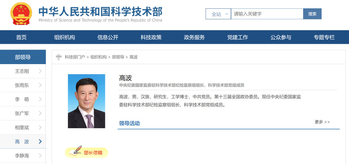
Task: Select 王志刚 in sidebar list
Action: pos(23,71)
